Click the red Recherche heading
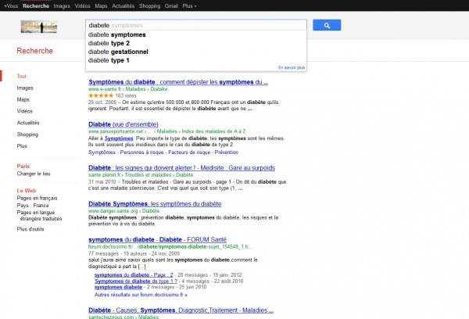 pos(34,51)
